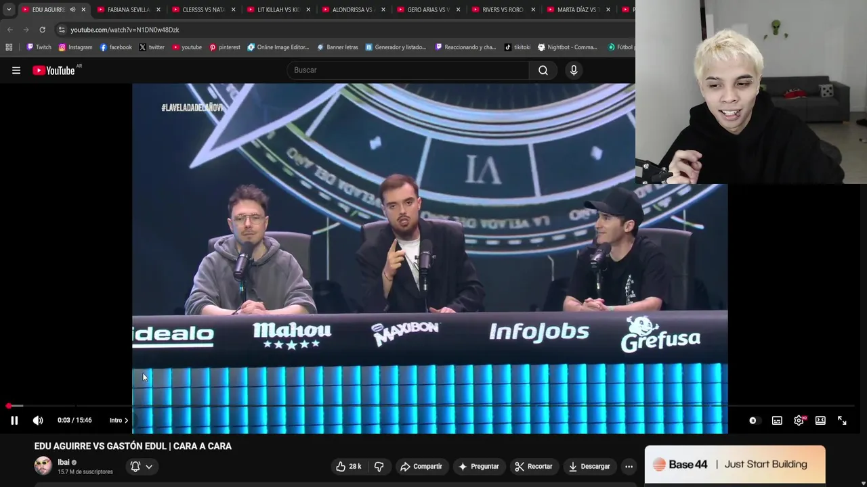Open the Twitch bookmark
Screen dimensions: 867x487
[x=39, y=47]
